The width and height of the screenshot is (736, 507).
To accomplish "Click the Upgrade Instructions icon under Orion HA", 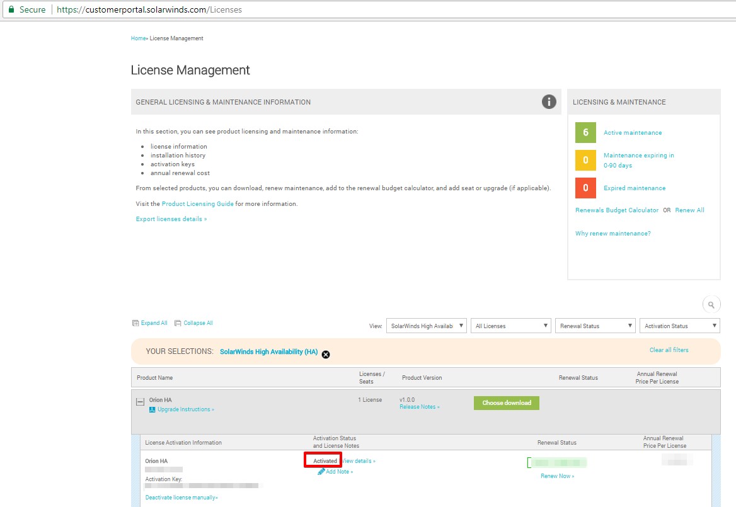I will pyautogui.click(x=152, y=409).
